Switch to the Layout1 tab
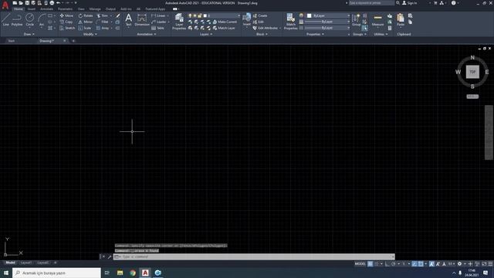Image resolution: width=494 pixels, height=278 pixels. pyautogui.click(x=25, y=263)
